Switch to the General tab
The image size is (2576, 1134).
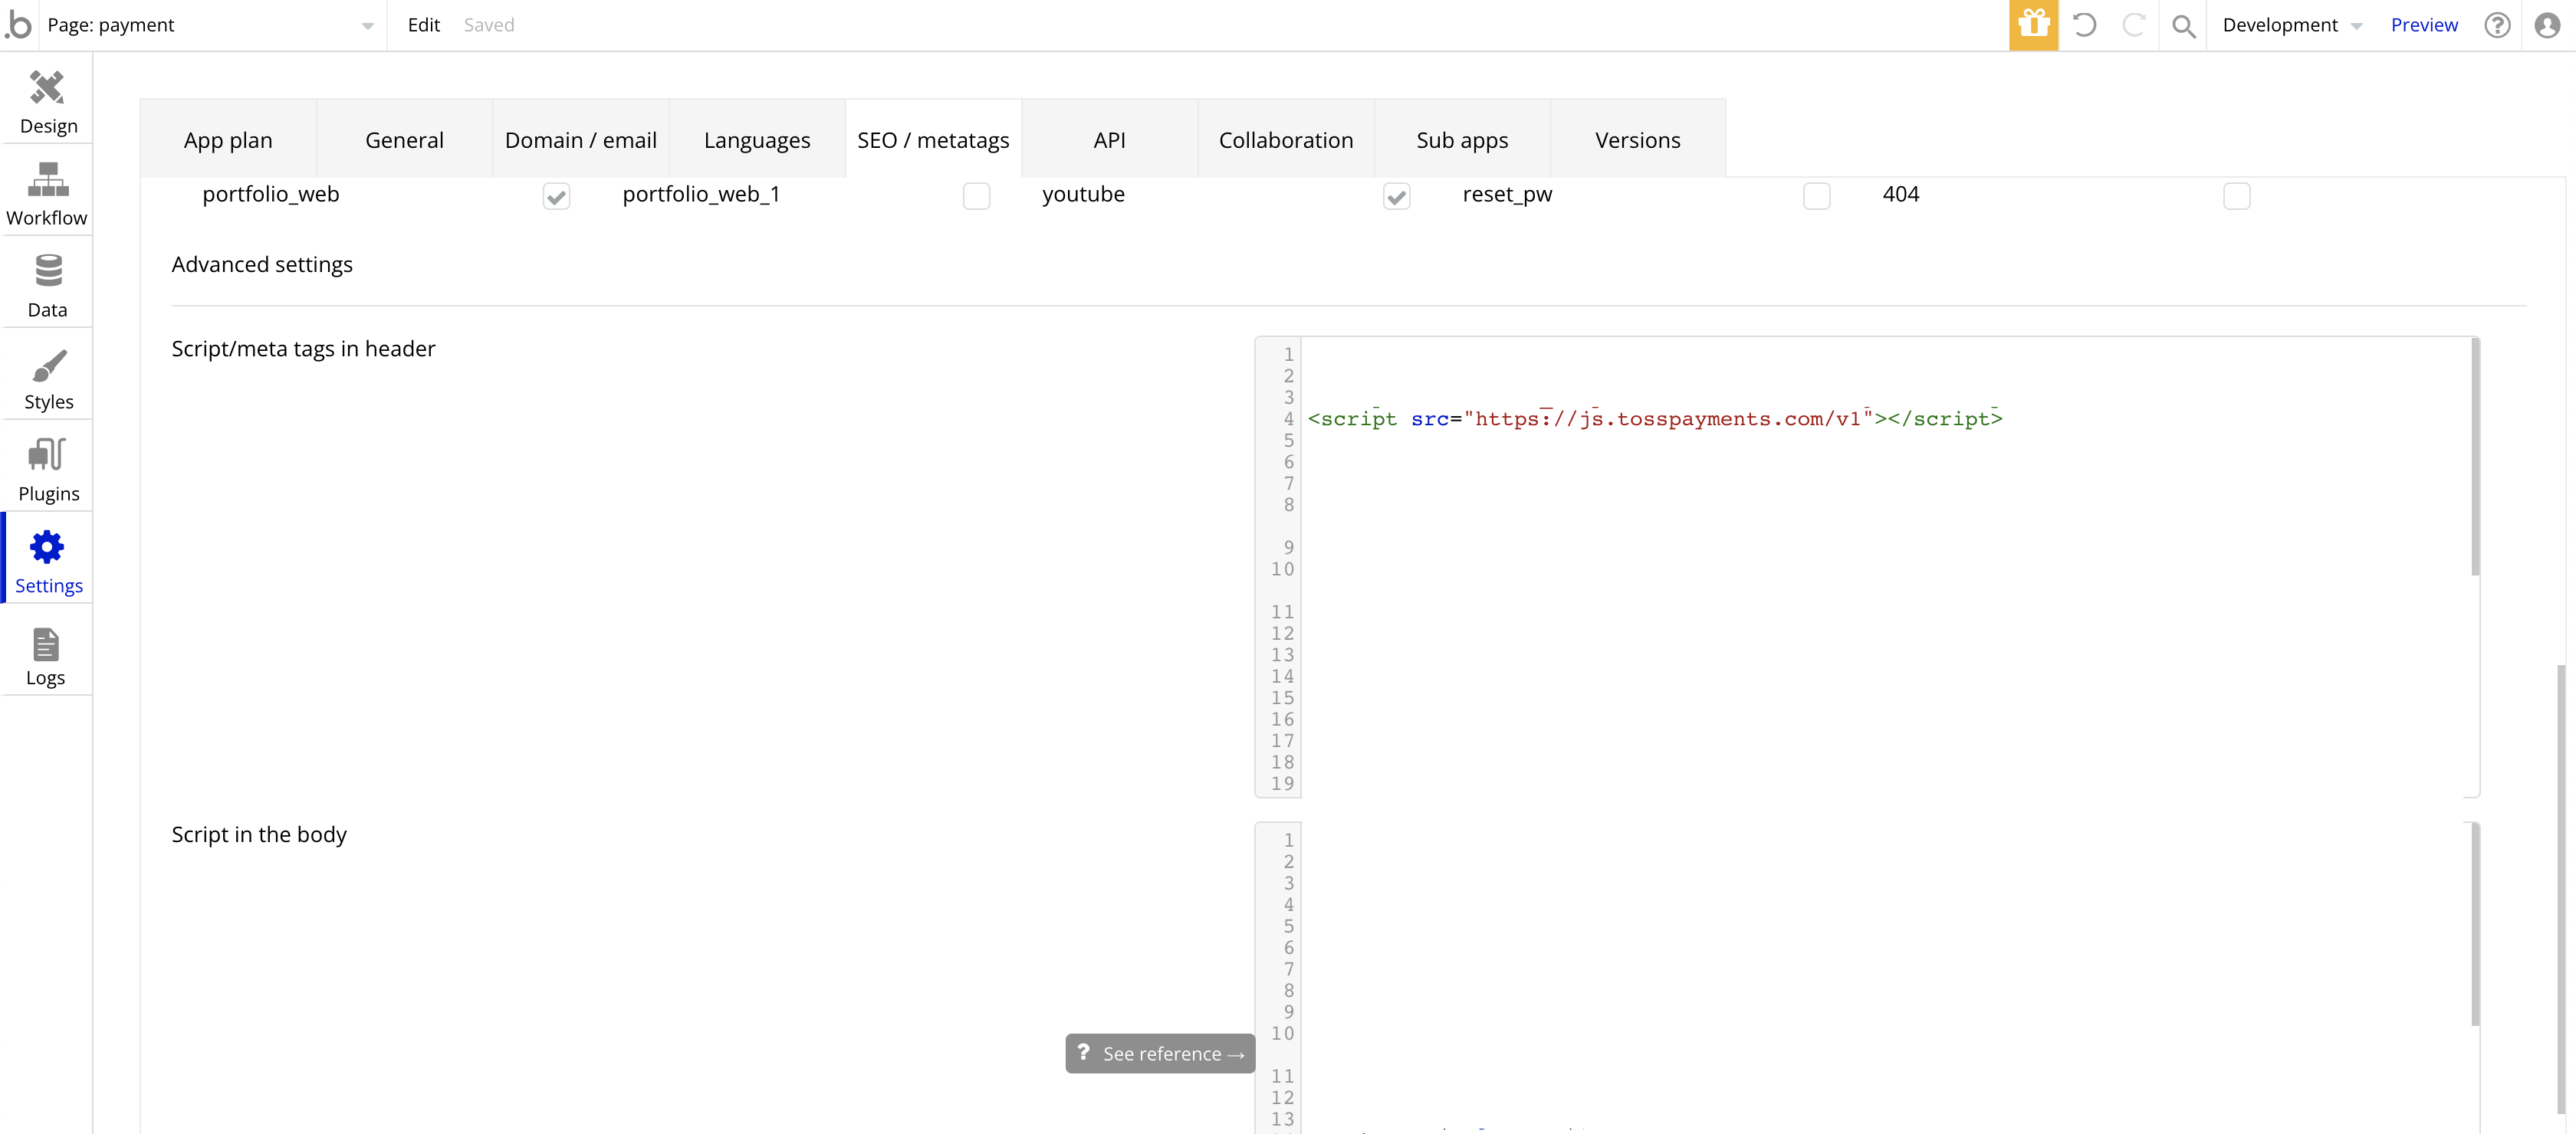click(404, 140)
